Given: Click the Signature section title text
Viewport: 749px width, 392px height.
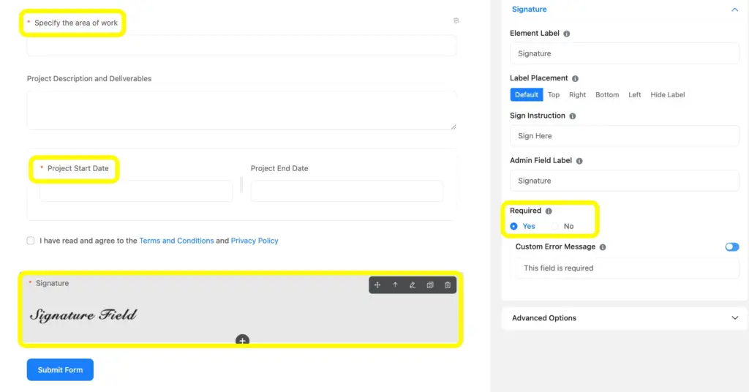Looking at the screenshot, I should (x=530, y=9).
